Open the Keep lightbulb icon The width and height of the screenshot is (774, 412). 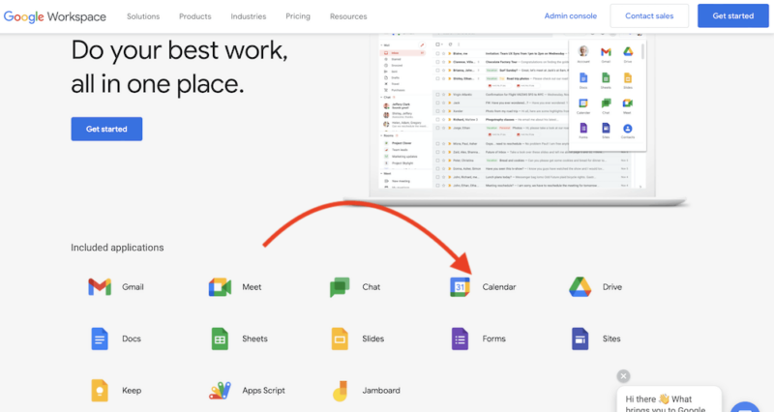tap(100, 391)
